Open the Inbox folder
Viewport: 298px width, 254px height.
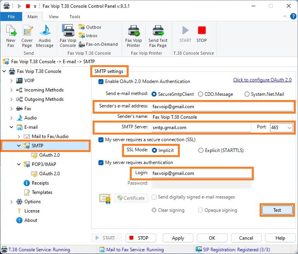[88, 36]
